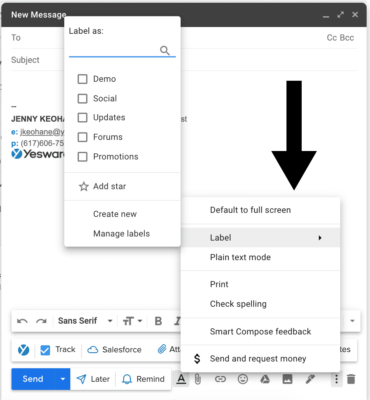Discard draft with the trash icon
Viewport: 370px width, 400px height.
pos(351,379)
